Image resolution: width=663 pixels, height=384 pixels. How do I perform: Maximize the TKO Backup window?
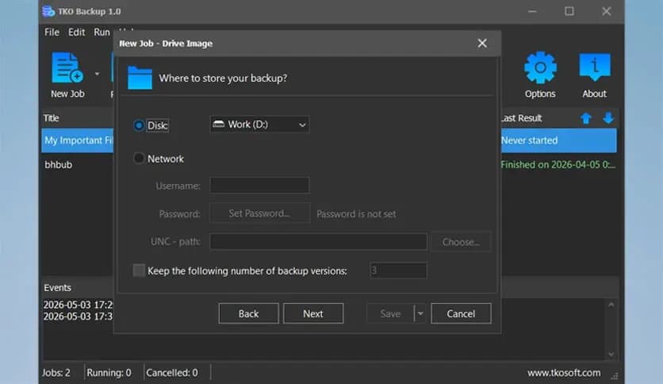click(569, 11)
